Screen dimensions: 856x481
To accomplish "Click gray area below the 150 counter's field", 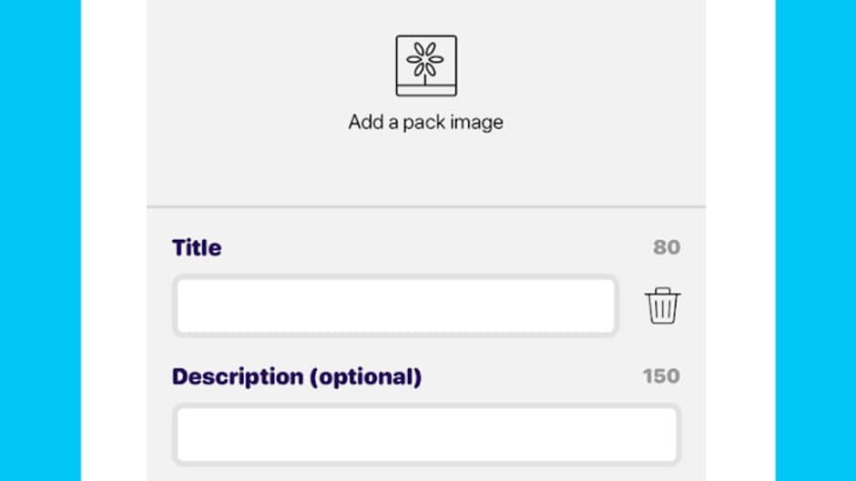I will click(x=426, y=473).
